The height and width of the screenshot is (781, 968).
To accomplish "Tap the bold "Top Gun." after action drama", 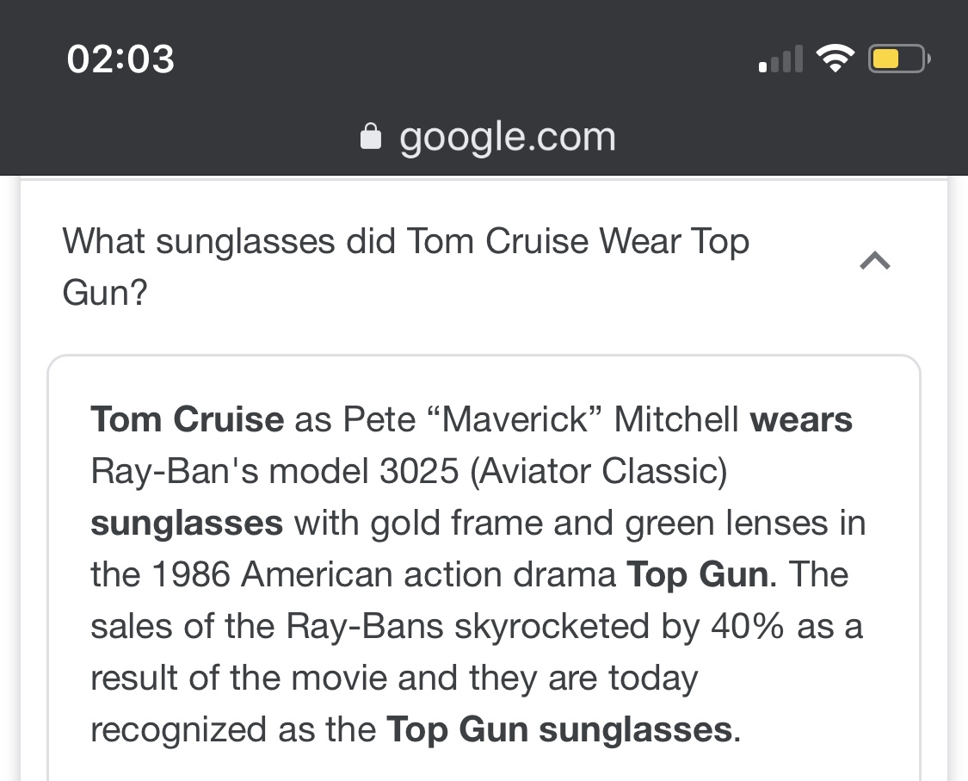I will pyautogui.click(x=701, y=574).
